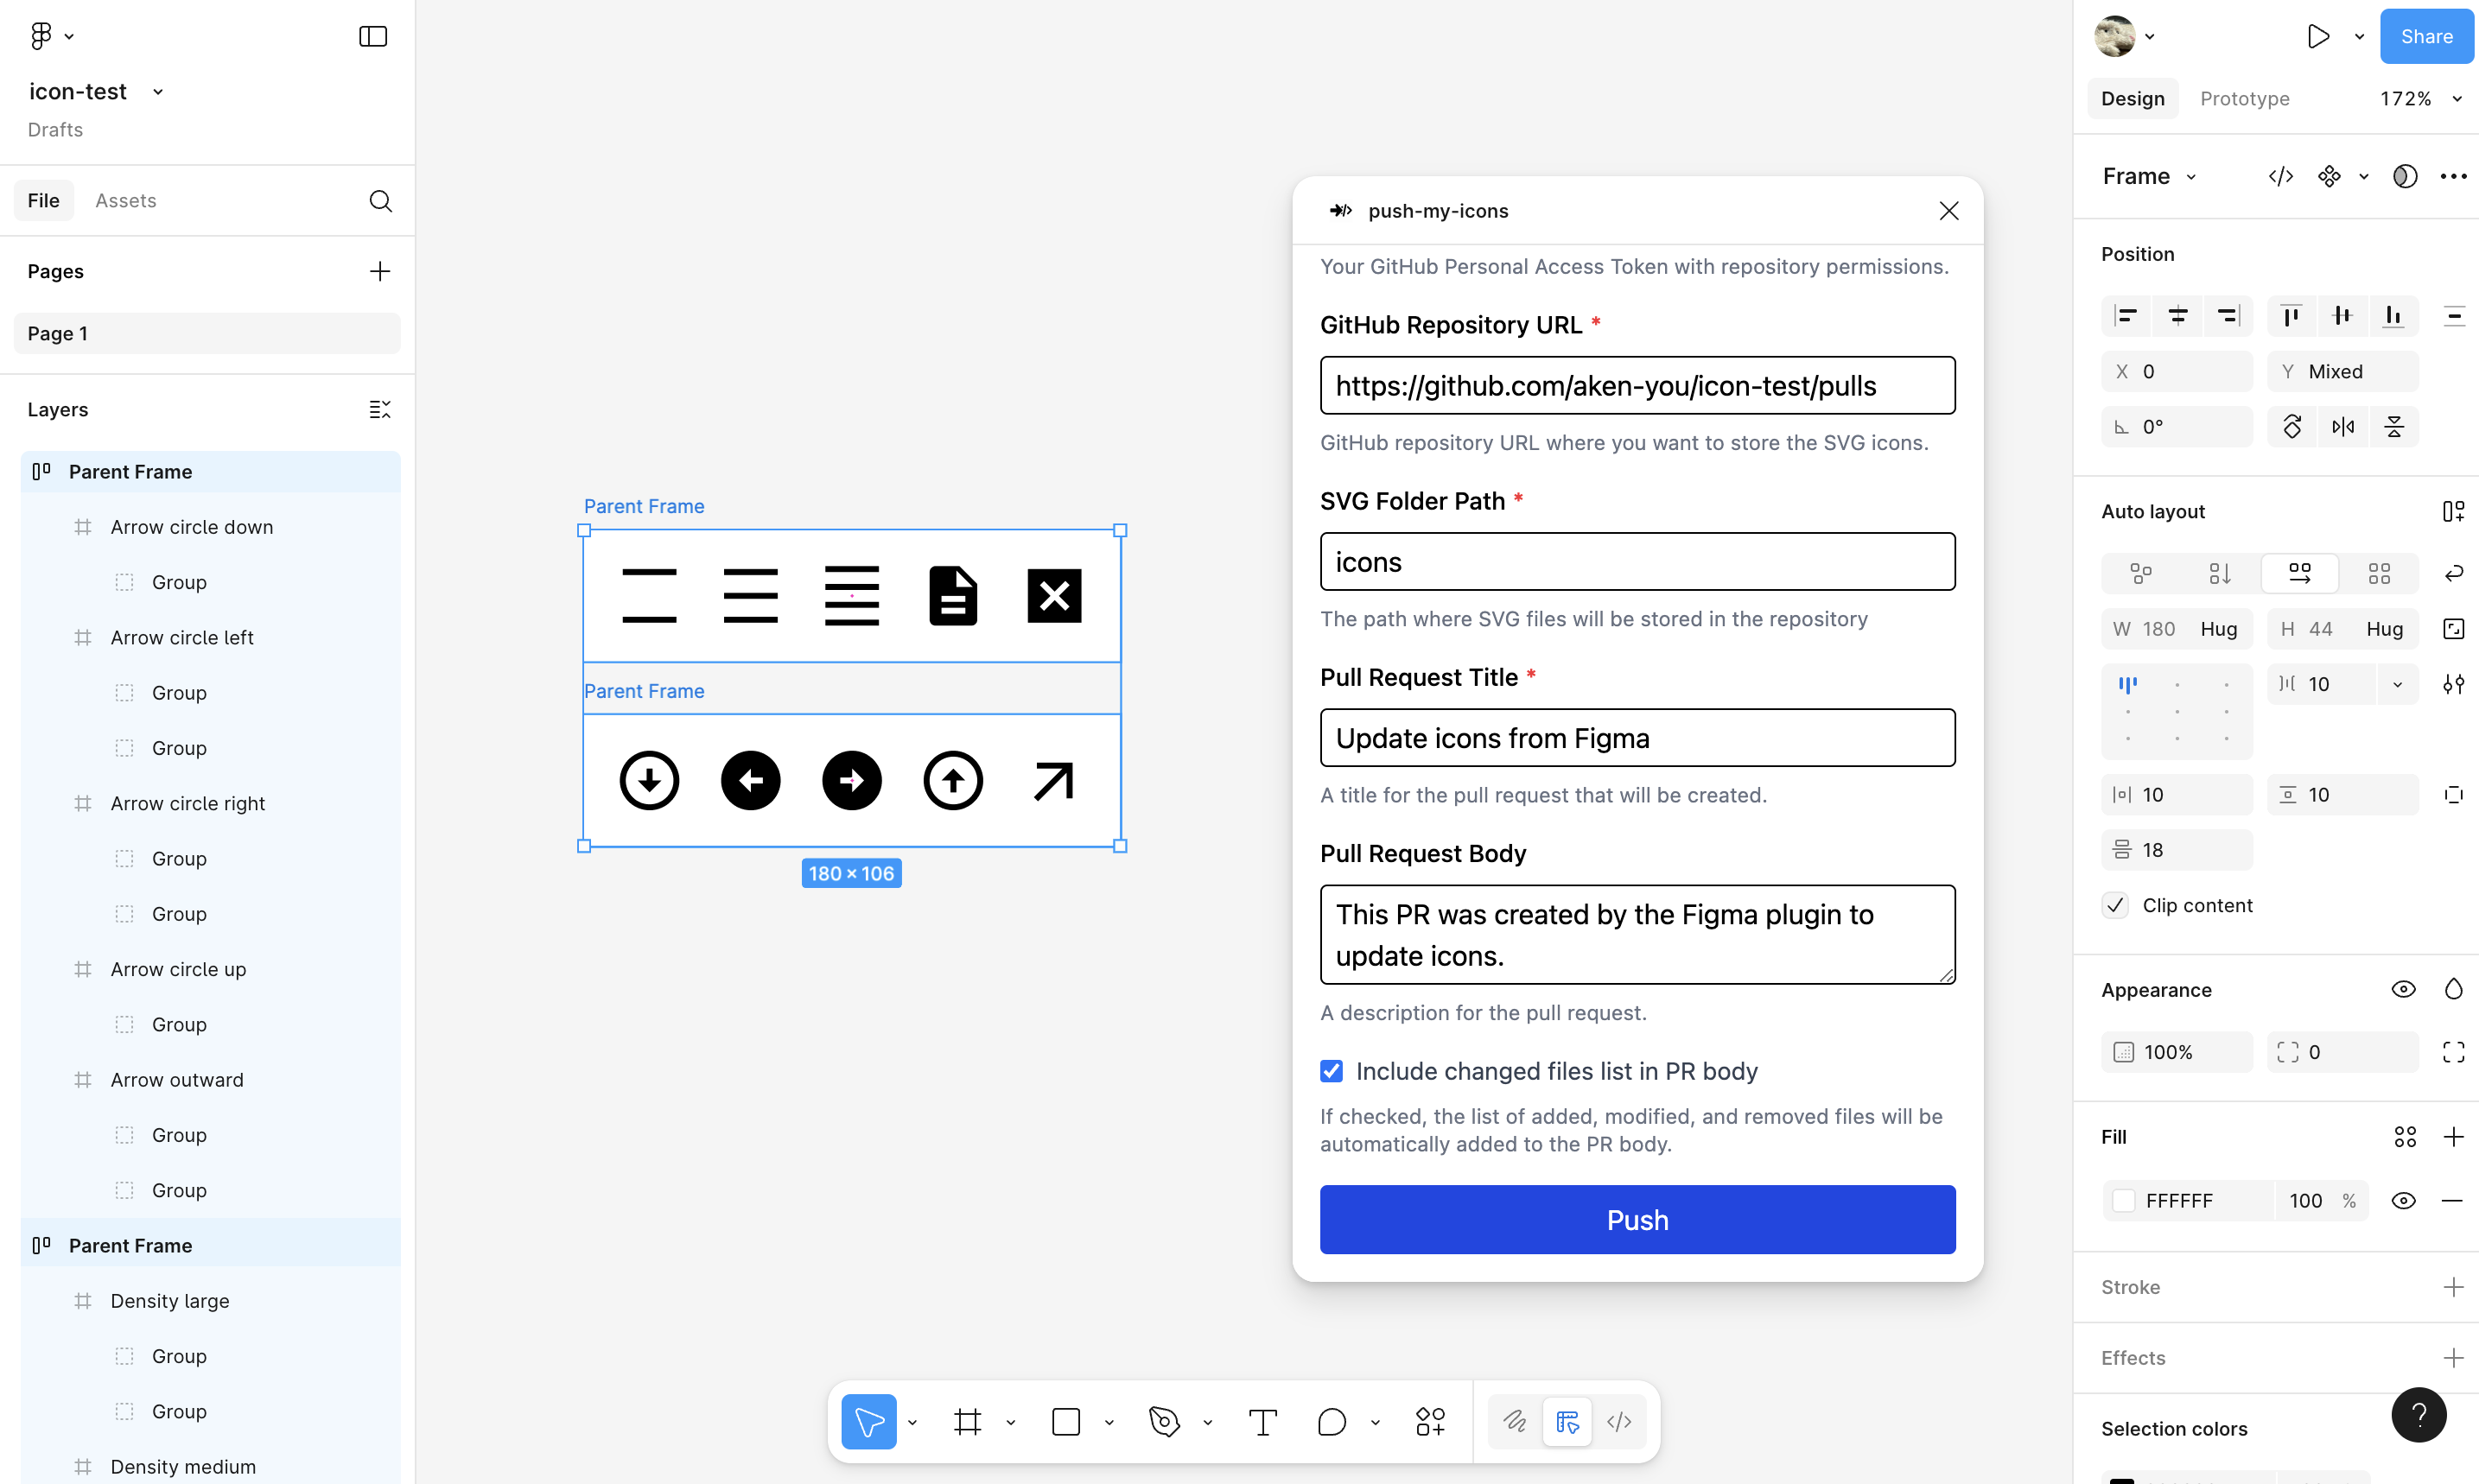The width and height of the screenshot is (2479, 1484).
Task: Create component icon in Frame header
Action: pyautogui.click(x=2329, y=176)
